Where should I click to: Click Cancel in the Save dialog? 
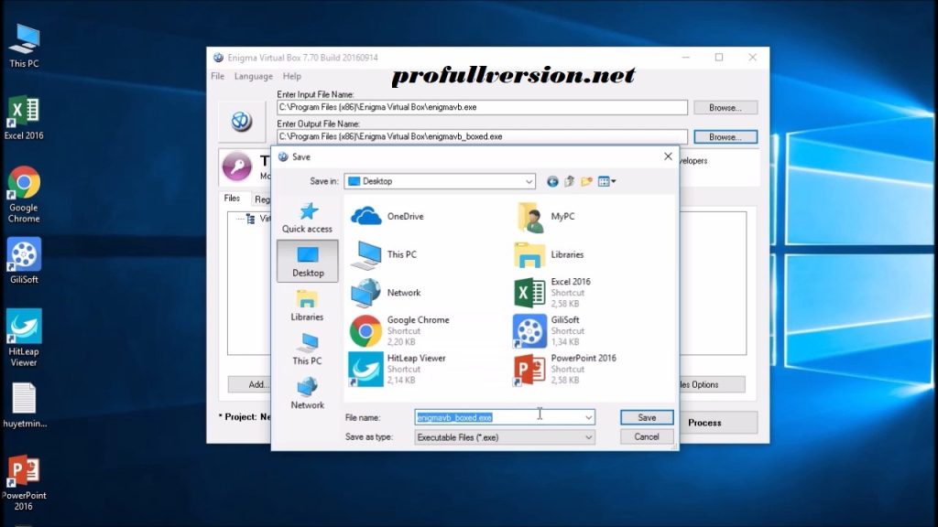[647, 437]
